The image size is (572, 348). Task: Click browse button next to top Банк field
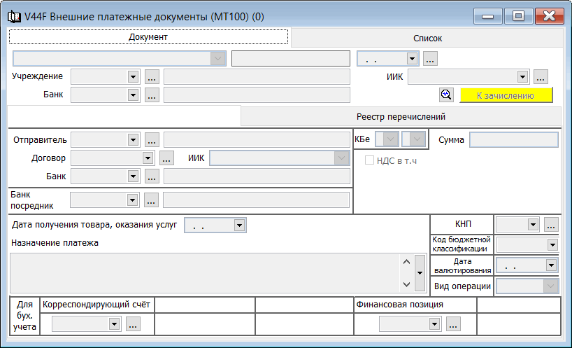152,95
